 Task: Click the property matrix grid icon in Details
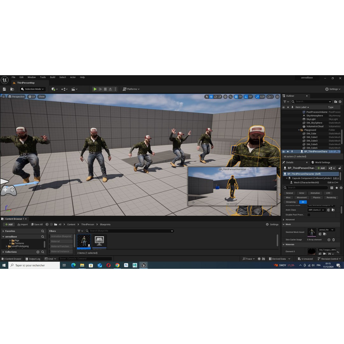coord(332,188)
